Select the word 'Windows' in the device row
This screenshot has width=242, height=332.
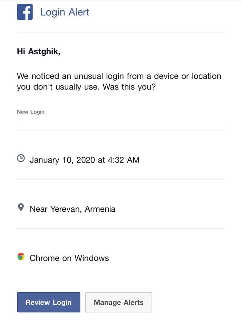(x=91, y=258)
